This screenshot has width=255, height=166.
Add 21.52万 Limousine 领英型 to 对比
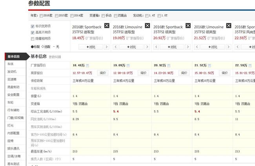click(x=213, y=47)
